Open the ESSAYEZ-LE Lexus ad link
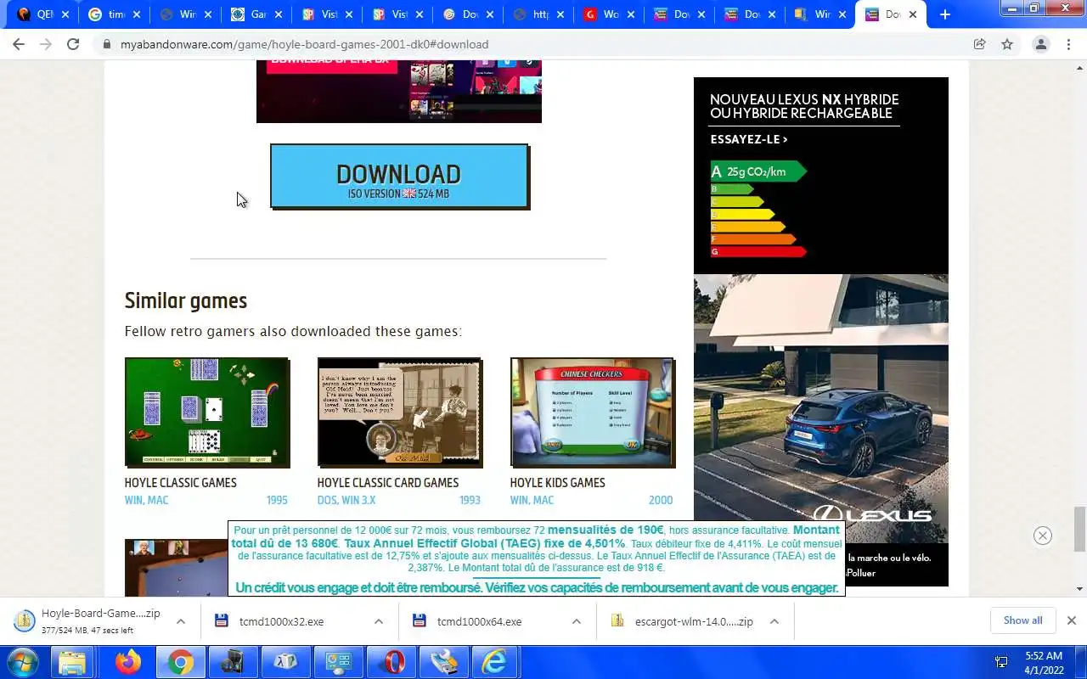Screen dimensions: 1087x679 click(749, 139)
